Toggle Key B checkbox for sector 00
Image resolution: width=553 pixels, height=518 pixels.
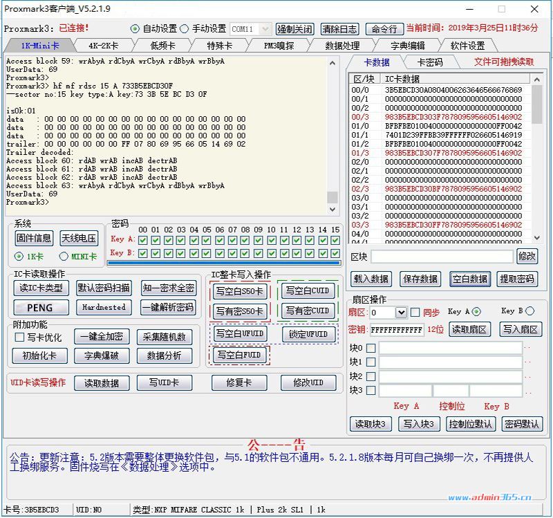143,253
